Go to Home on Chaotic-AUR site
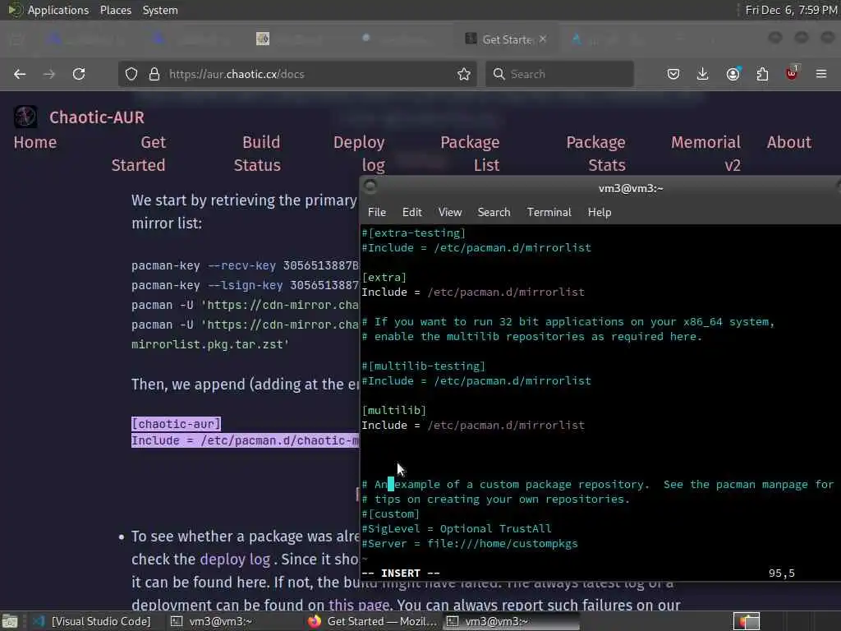The width and height of the screenshot is (841, 631). [x=34, y=142]
